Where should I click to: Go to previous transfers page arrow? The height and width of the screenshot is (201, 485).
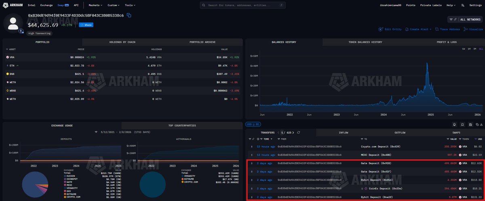click(278, 132)
